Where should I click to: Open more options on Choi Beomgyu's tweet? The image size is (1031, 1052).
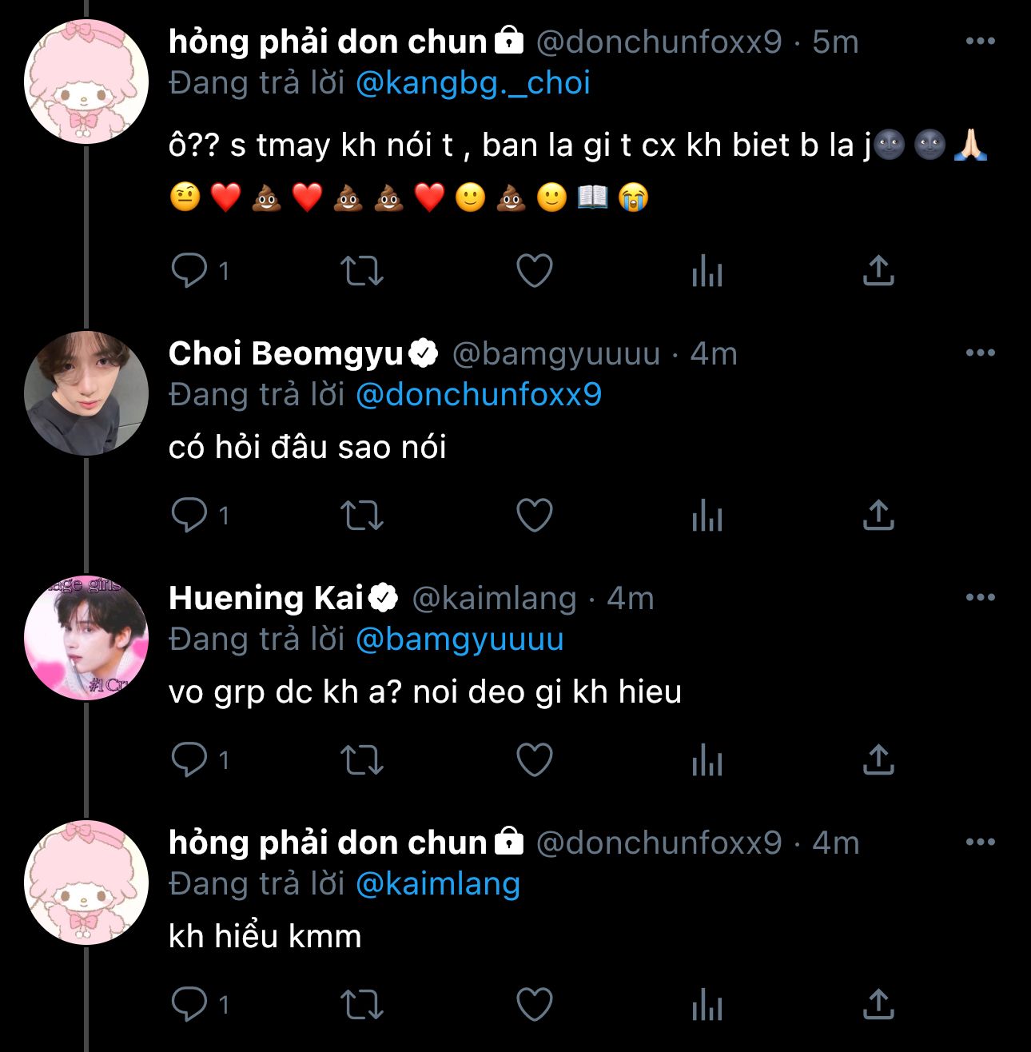click(980, 353)
